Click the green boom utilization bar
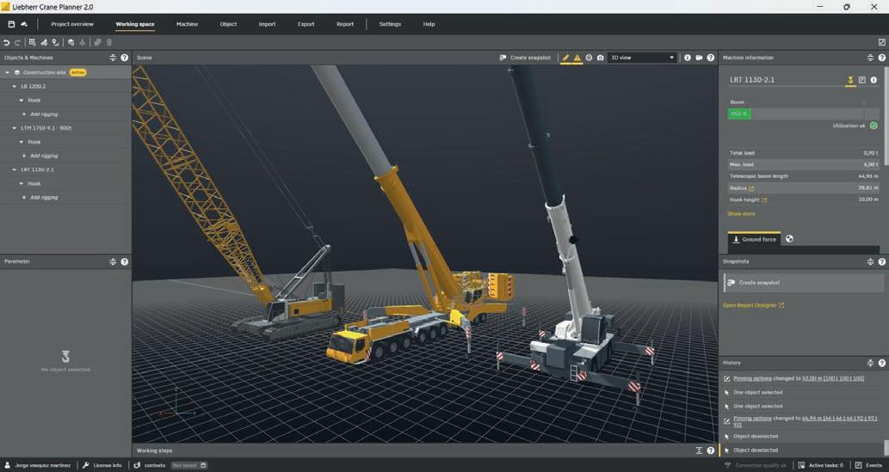The image size is (889, 472). (739, 113)
